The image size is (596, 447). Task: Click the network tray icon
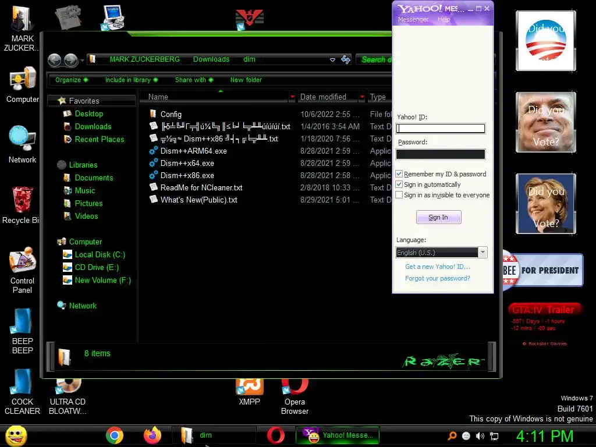click(494, 436)
